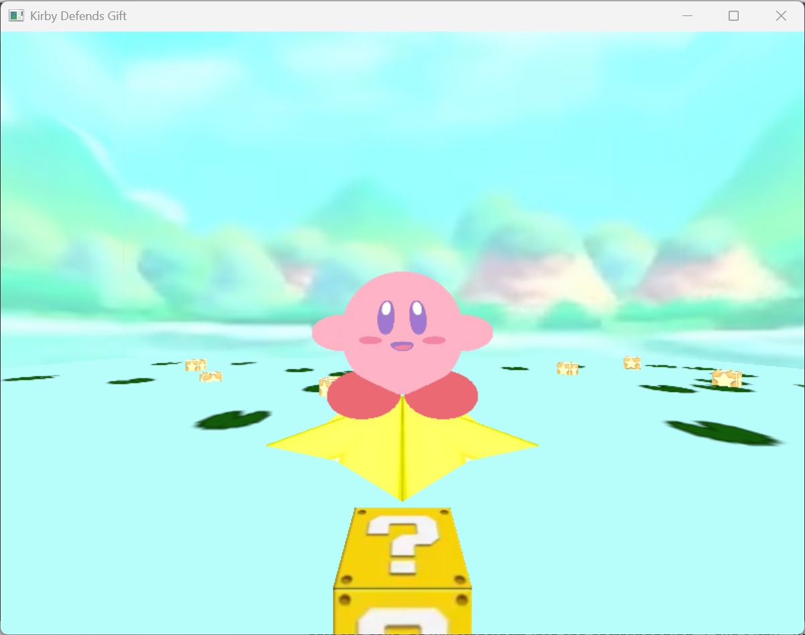Close the Kirby Defends Gift window

781,16
